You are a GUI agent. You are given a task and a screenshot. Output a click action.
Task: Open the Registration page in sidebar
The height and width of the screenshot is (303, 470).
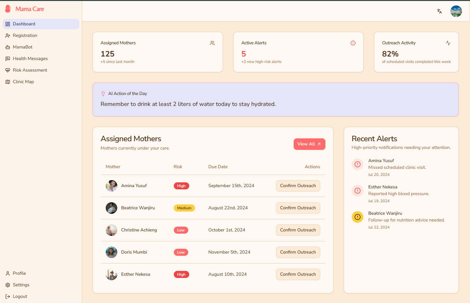[25, 36]
